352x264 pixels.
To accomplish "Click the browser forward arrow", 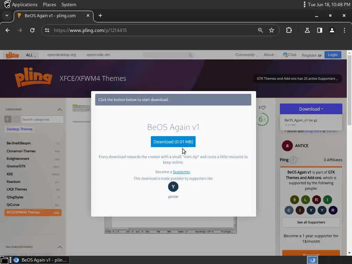I will click(20, 30).
